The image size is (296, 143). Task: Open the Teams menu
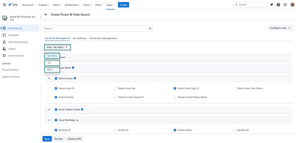[x=87, y=5]
